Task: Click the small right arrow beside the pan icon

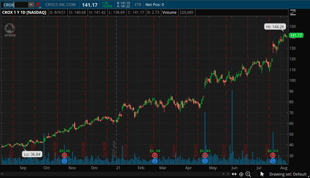Action: coord(228,174)
